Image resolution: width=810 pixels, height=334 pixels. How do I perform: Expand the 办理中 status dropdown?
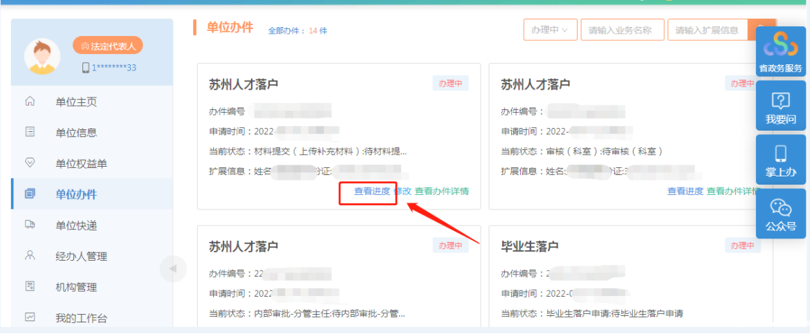pos(550,30)
